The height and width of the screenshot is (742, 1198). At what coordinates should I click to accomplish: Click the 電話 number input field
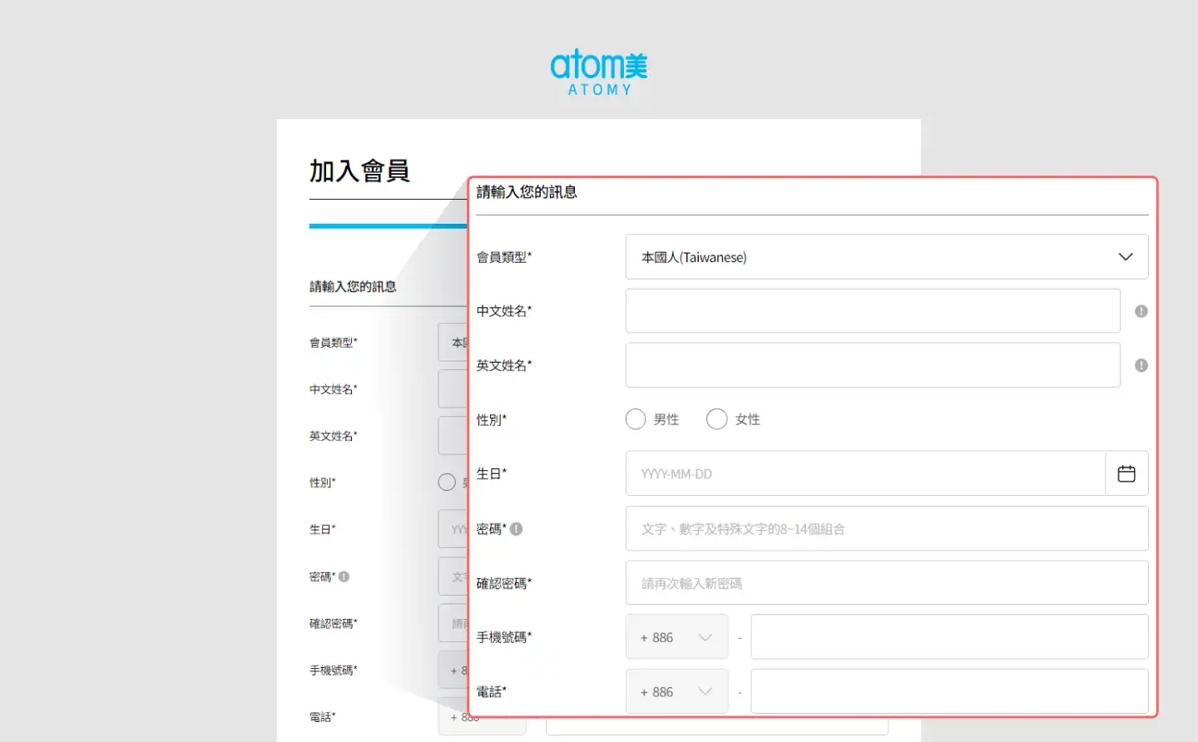pyautogui.click(x=948, y=692)
